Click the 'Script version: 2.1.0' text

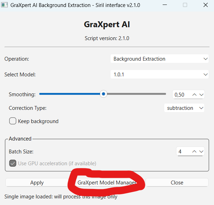(x=107, y=38)
